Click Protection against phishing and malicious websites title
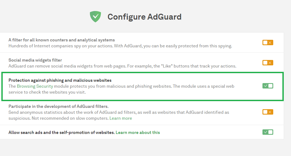 pos(60,80)
